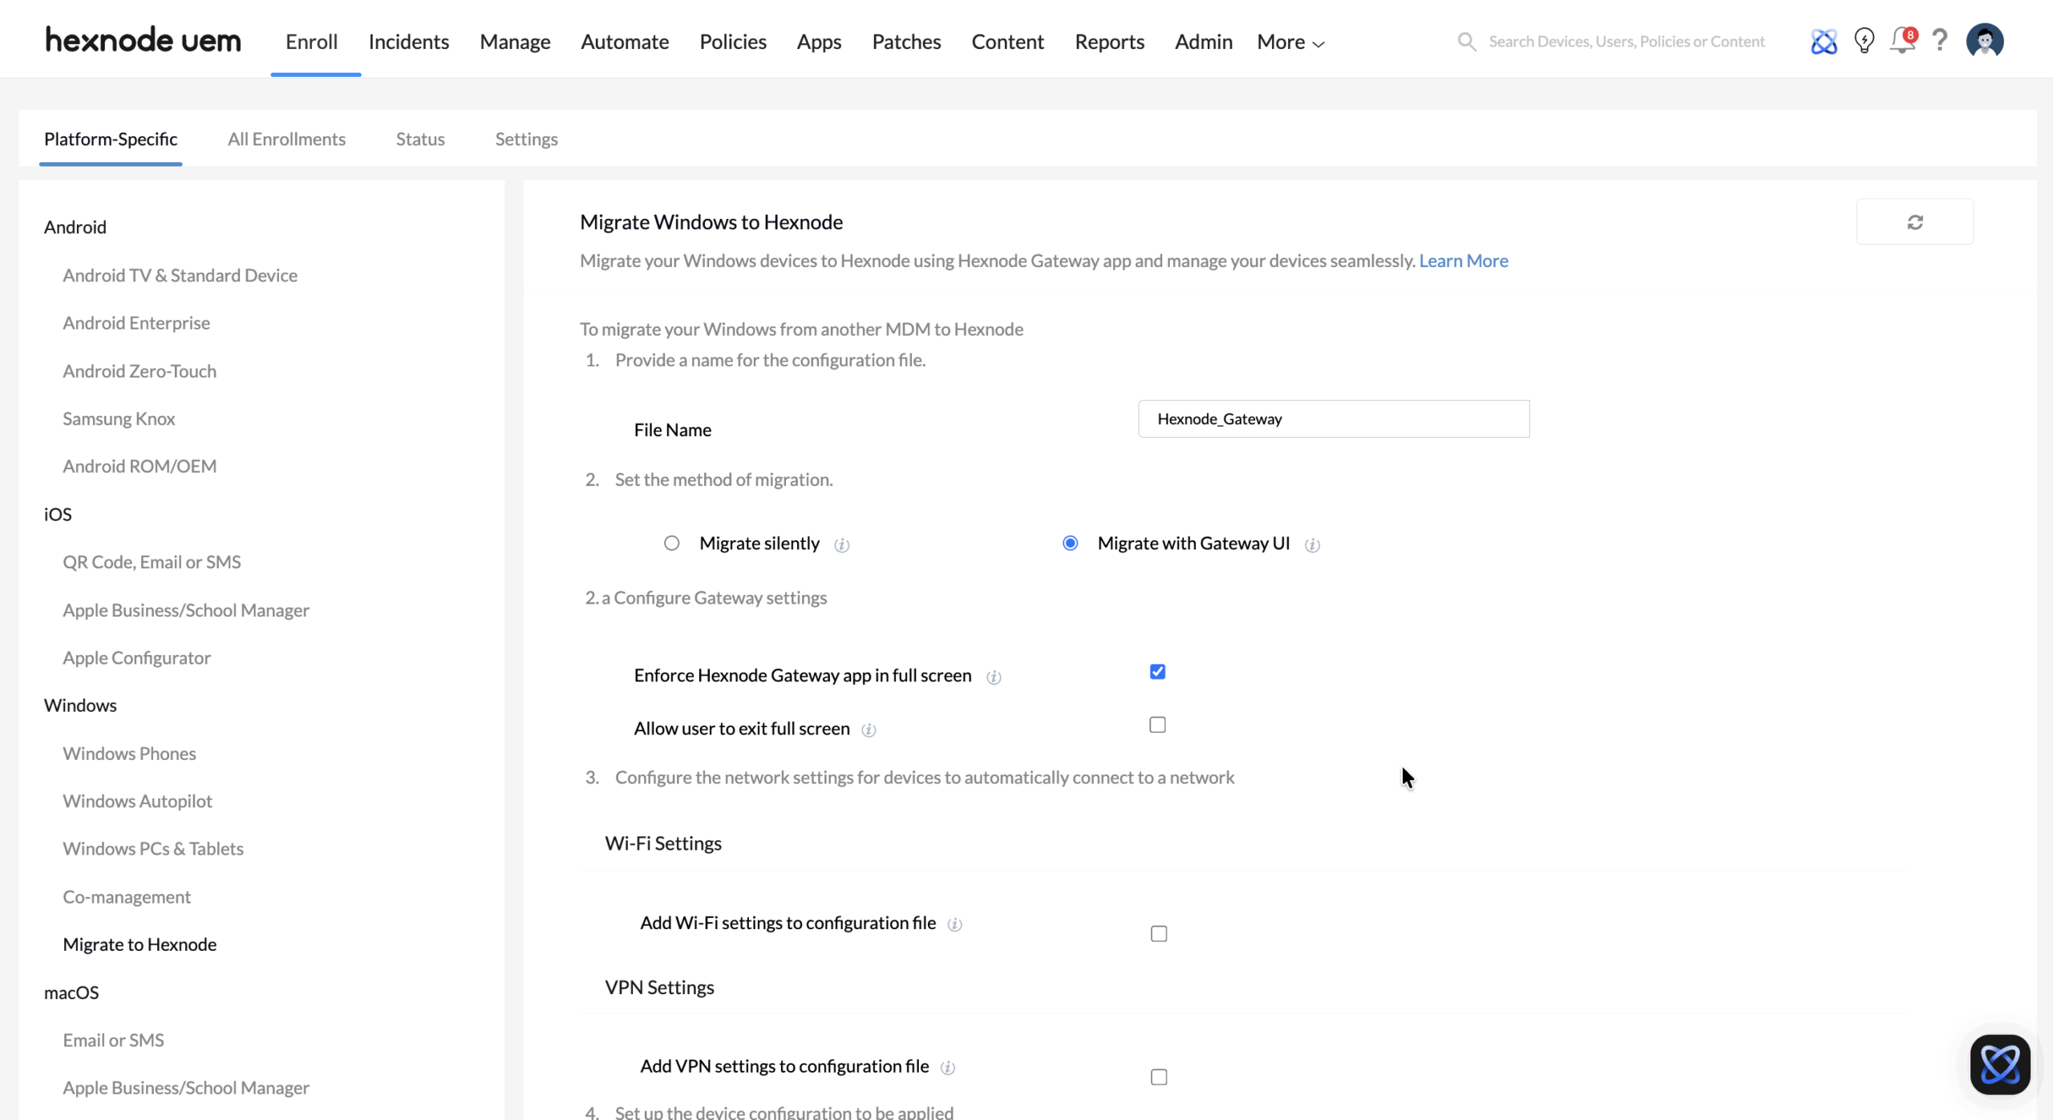This screenshot has height=1120, width=2053.
Task: Select the Migrate silently radio button
Action: coord(671,544)
